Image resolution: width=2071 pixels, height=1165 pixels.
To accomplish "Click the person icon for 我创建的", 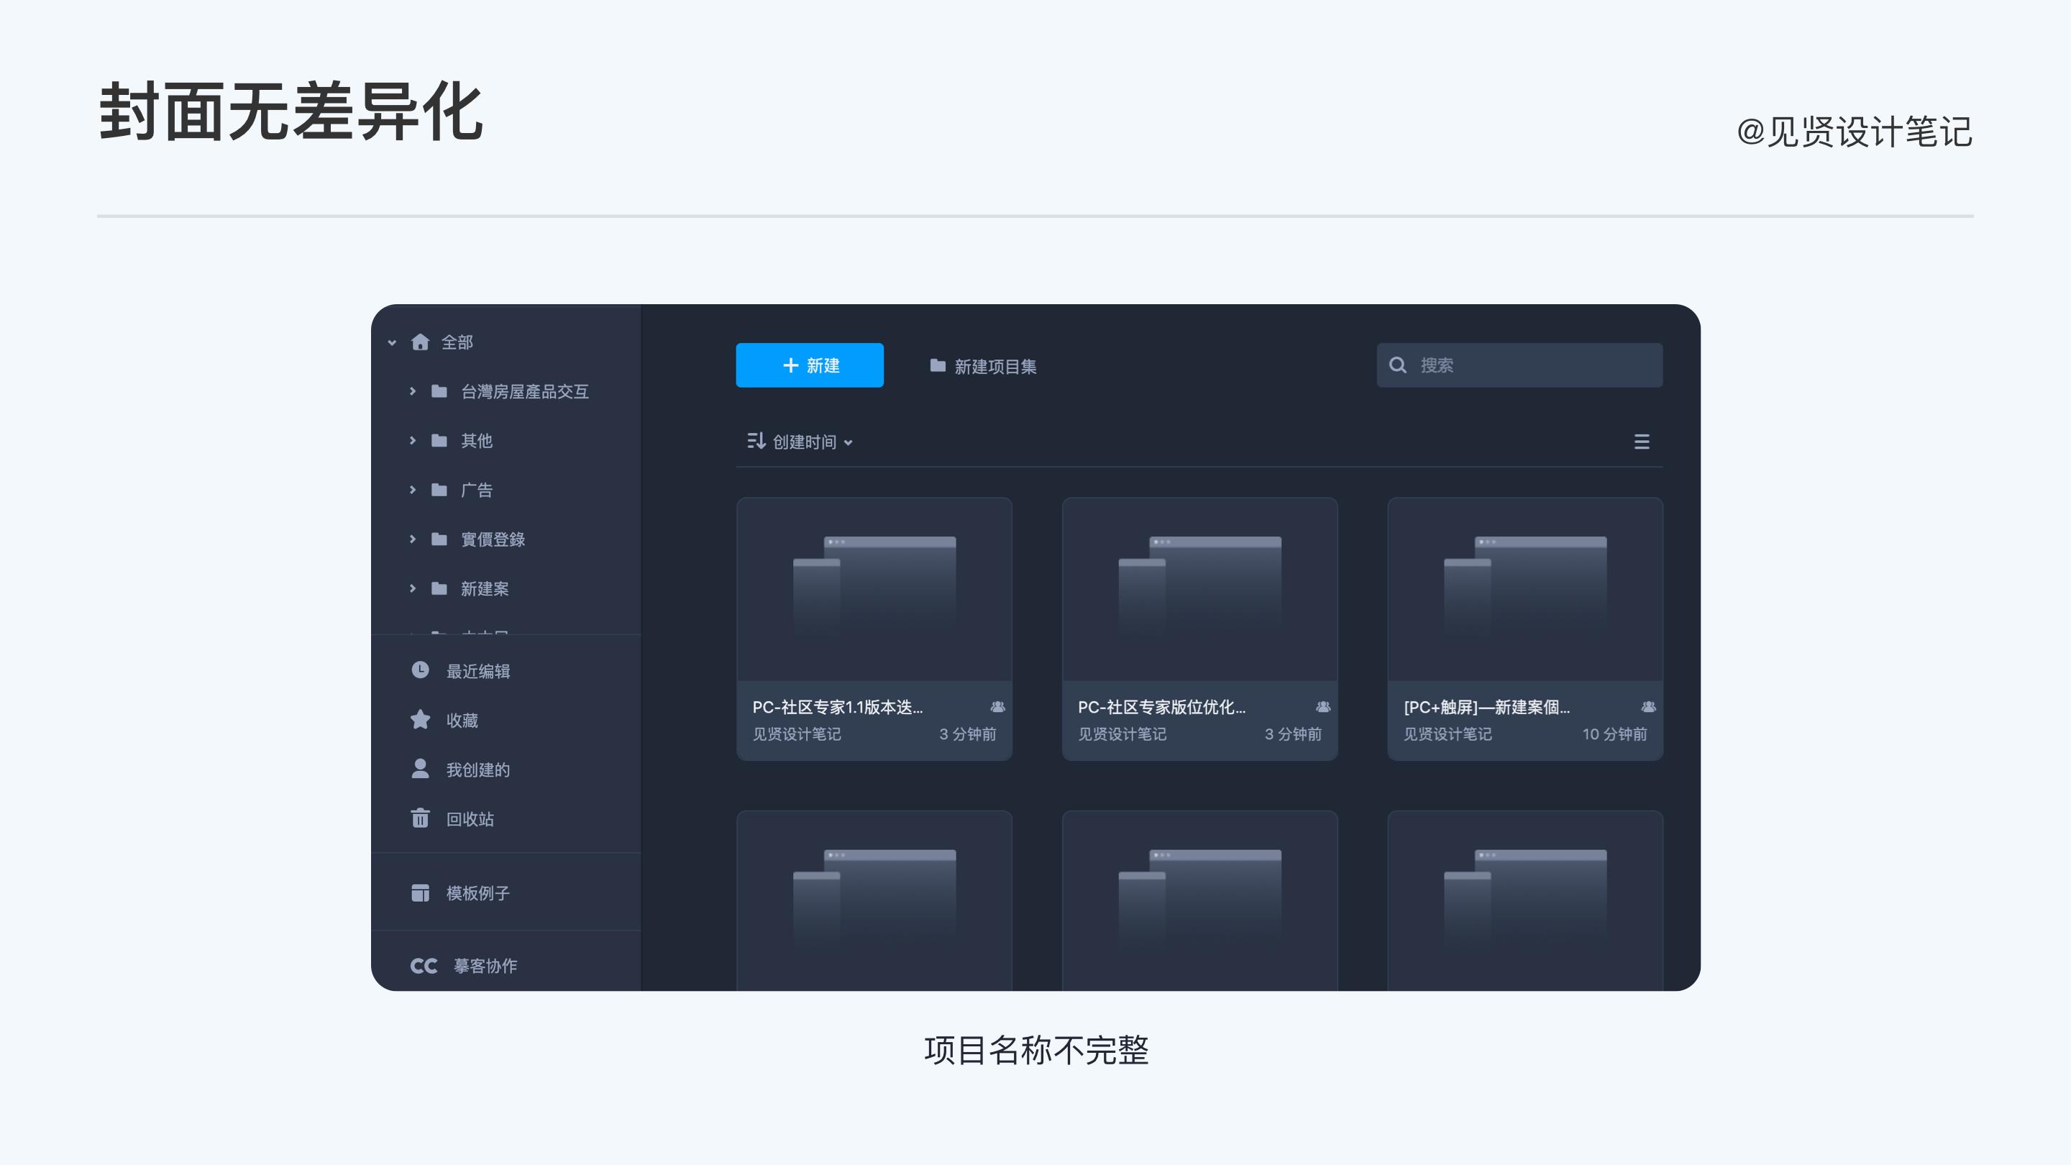I will pyautogui.click(x=420, y=769).
